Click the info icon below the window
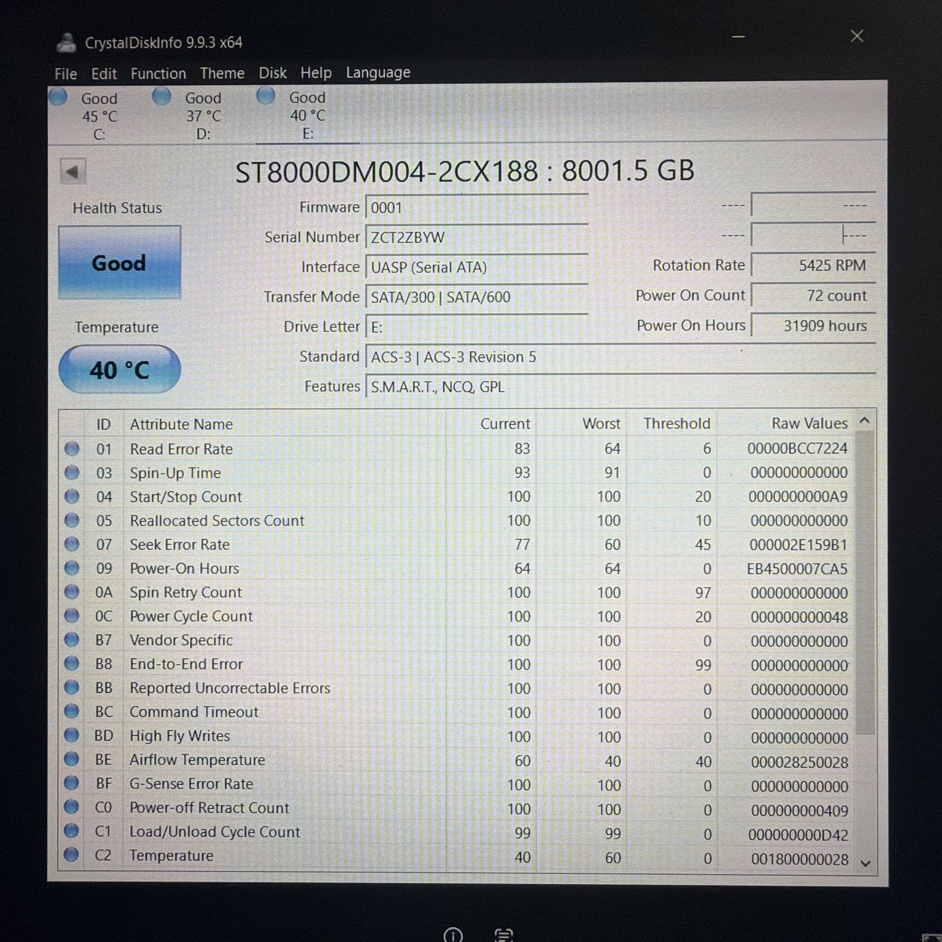 point(453,935)
